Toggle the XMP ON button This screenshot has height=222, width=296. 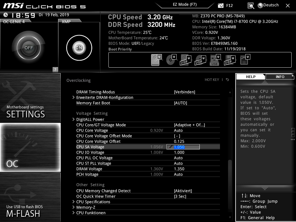click(79, 48)
